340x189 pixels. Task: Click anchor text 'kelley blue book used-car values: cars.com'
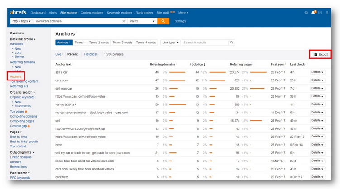85,161
